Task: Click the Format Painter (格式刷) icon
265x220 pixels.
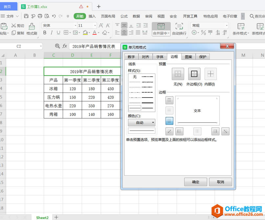Action: click(32, 26)
